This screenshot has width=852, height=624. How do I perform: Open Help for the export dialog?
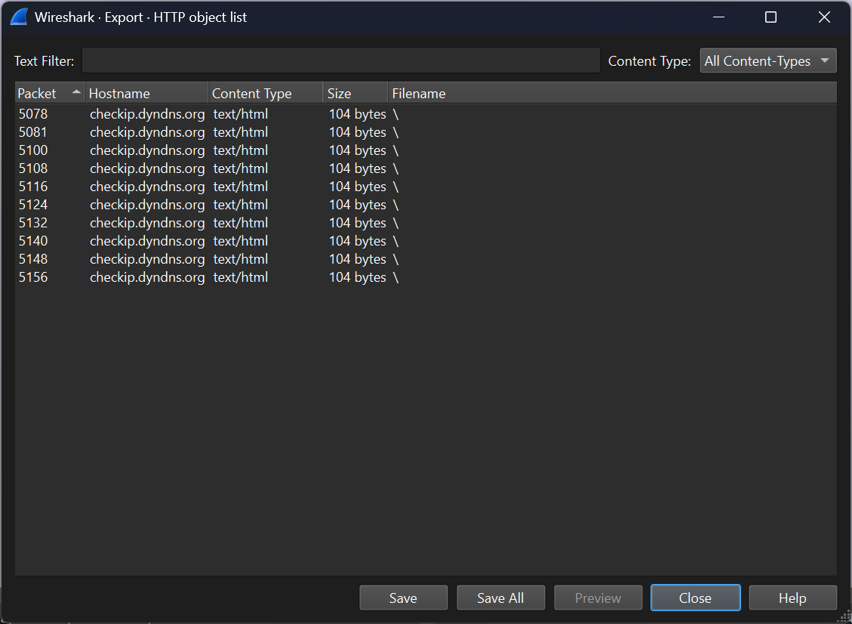[x=792, y=598]
